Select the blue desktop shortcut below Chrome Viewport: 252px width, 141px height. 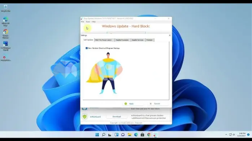tap(5, 46)
